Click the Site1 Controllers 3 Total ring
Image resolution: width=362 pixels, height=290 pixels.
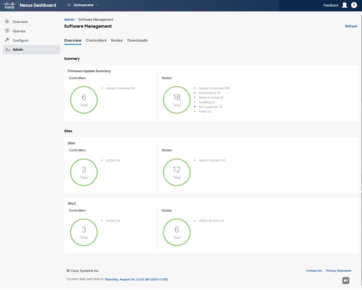[84, 172]
